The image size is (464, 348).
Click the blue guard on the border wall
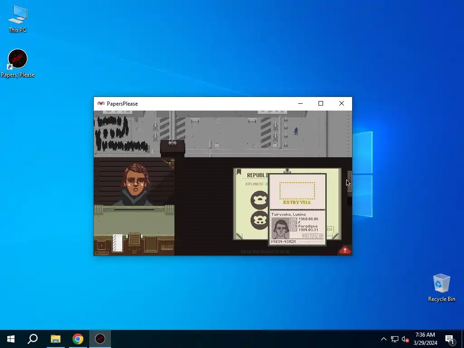pyautogui.click(x=295, y=131)
